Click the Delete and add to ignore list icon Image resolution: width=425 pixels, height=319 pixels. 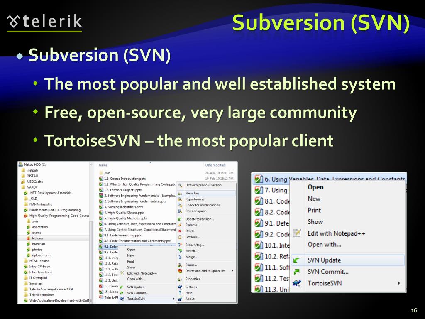click(180, 271)
